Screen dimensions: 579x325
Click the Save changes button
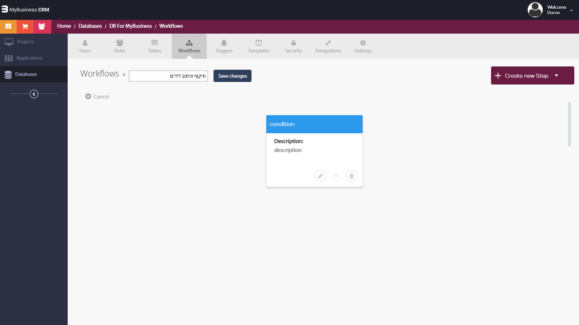click(x=232, y=76)
